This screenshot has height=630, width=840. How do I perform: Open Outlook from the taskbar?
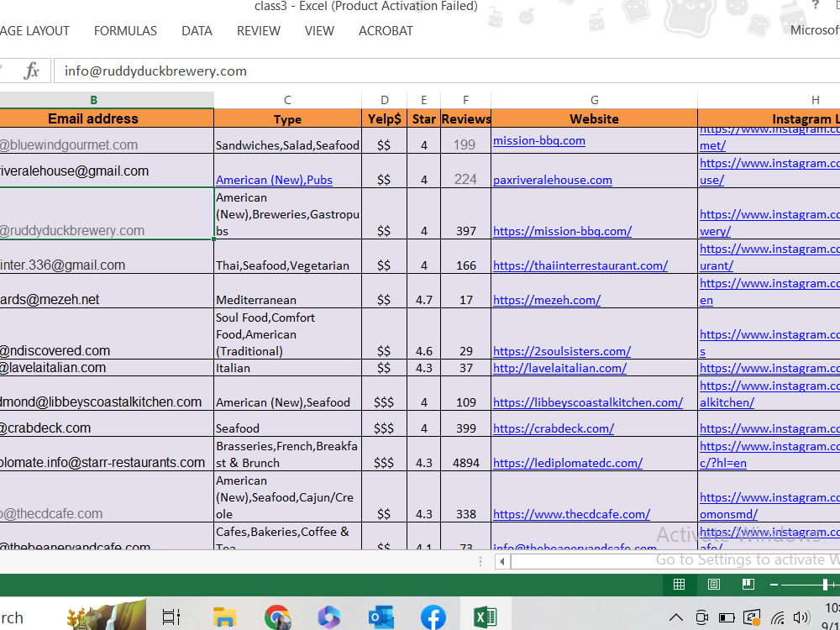(x=381, y=617)
